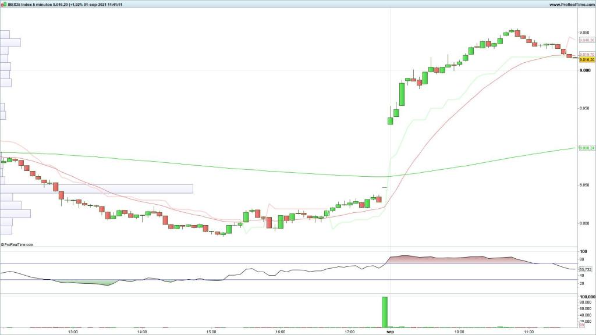Click the @ProRealTime.com watermark in price panel
This screenshot has width=596, height=335.
pyautogui.click(x=17, y=245)
